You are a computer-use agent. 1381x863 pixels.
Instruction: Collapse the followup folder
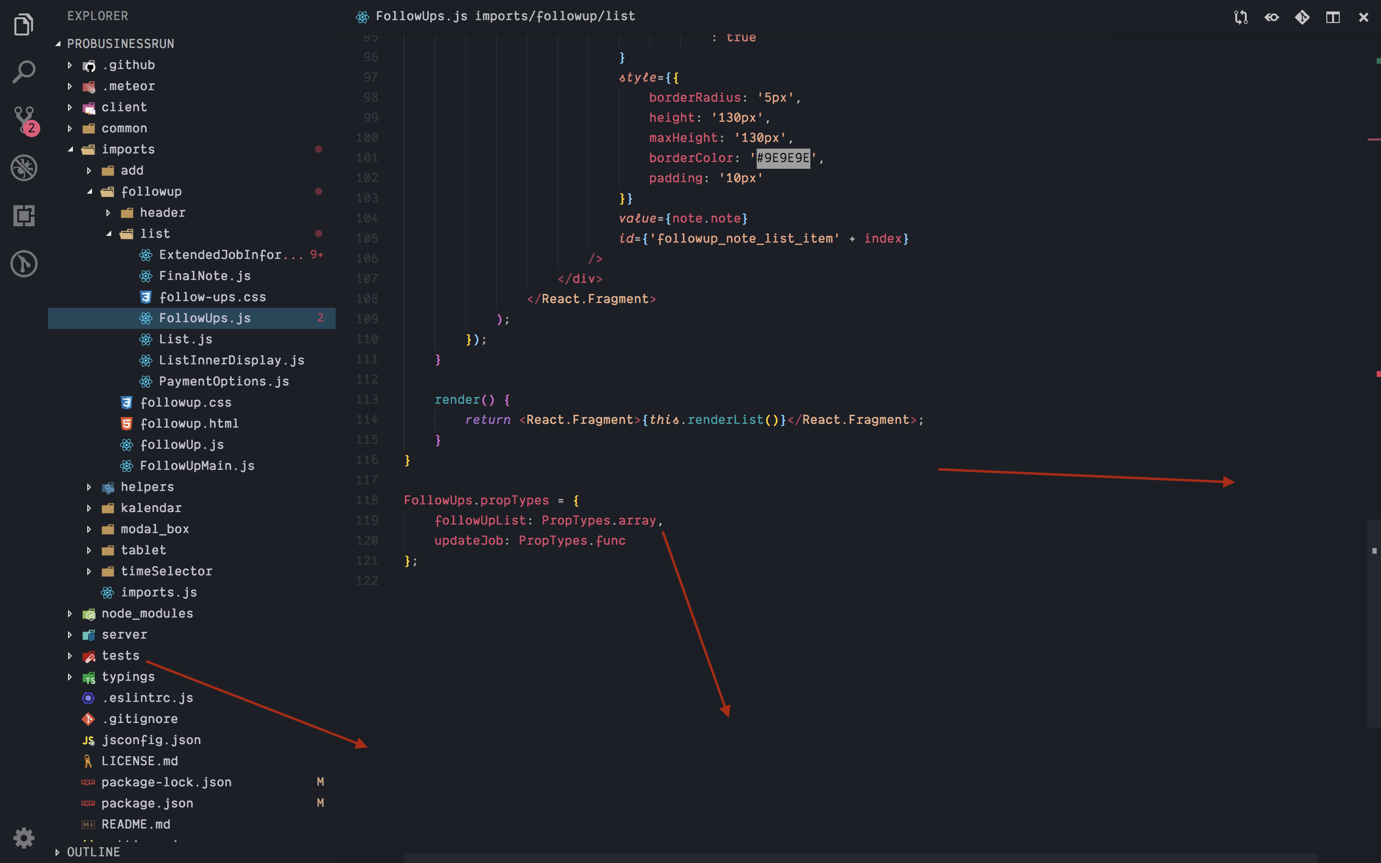pyautogui.click(x=89, y=191)
